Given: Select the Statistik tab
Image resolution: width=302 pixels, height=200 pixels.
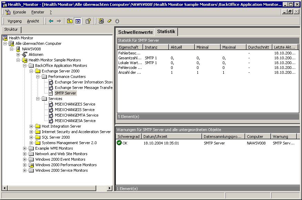Looking at the screenshot, I should tap(166, 32).
